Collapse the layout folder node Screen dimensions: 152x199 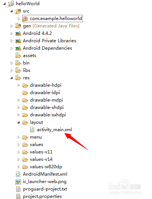pyautogui.click(x=19, y=122)
